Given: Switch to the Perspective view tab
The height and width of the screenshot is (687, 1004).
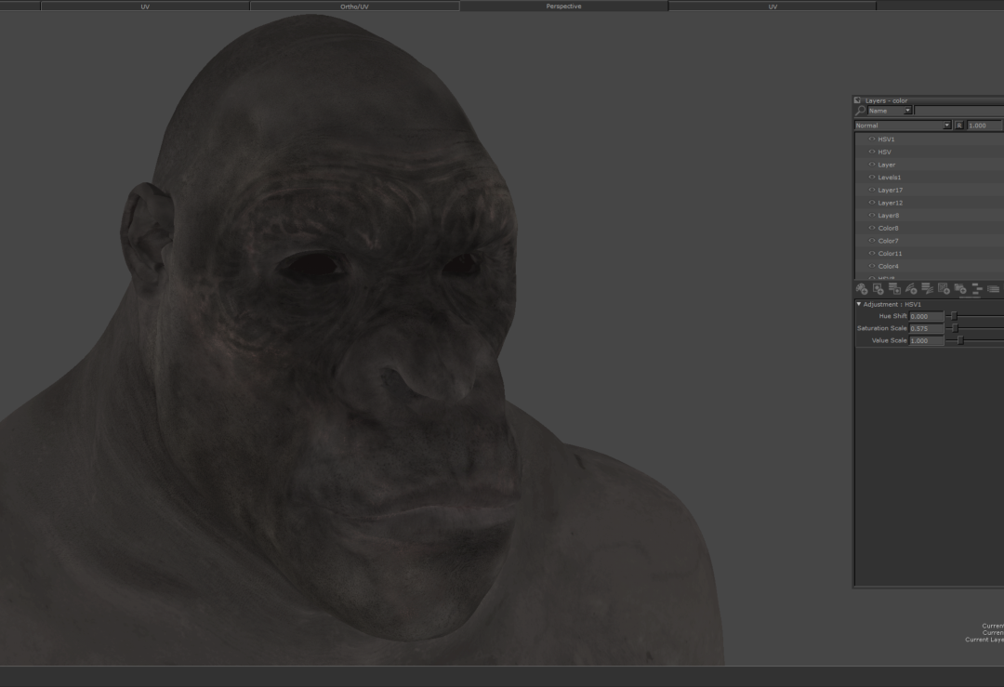Looking at the screenshot, I should pos(563,6).
